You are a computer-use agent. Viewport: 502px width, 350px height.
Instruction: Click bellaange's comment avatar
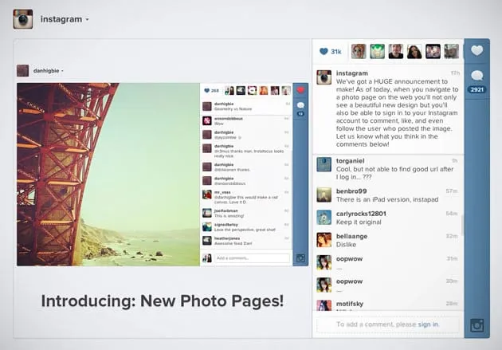pos(324,240)
